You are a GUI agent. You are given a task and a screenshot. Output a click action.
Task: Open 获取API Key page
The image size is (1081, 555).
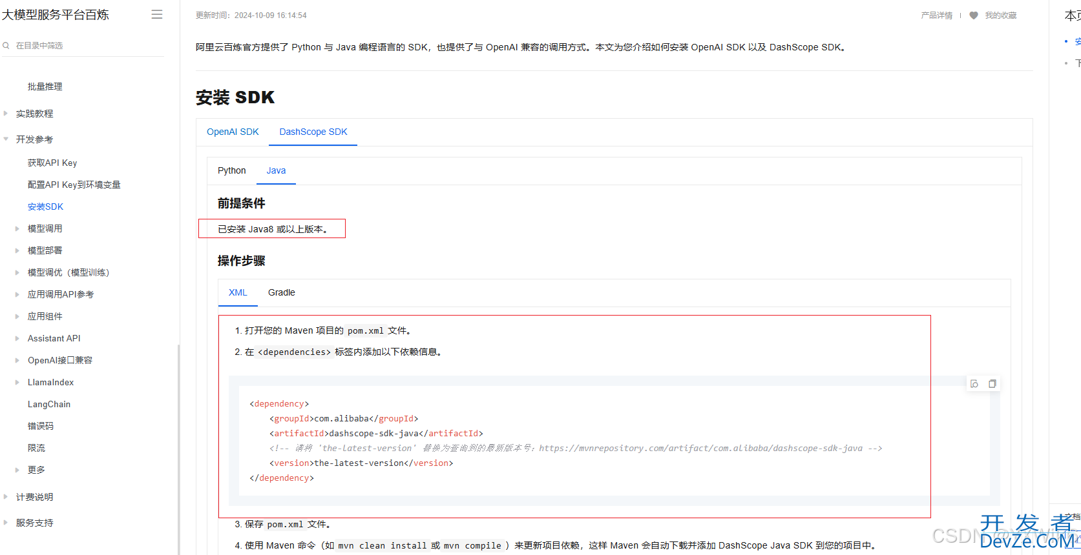(x=52, y=163)
